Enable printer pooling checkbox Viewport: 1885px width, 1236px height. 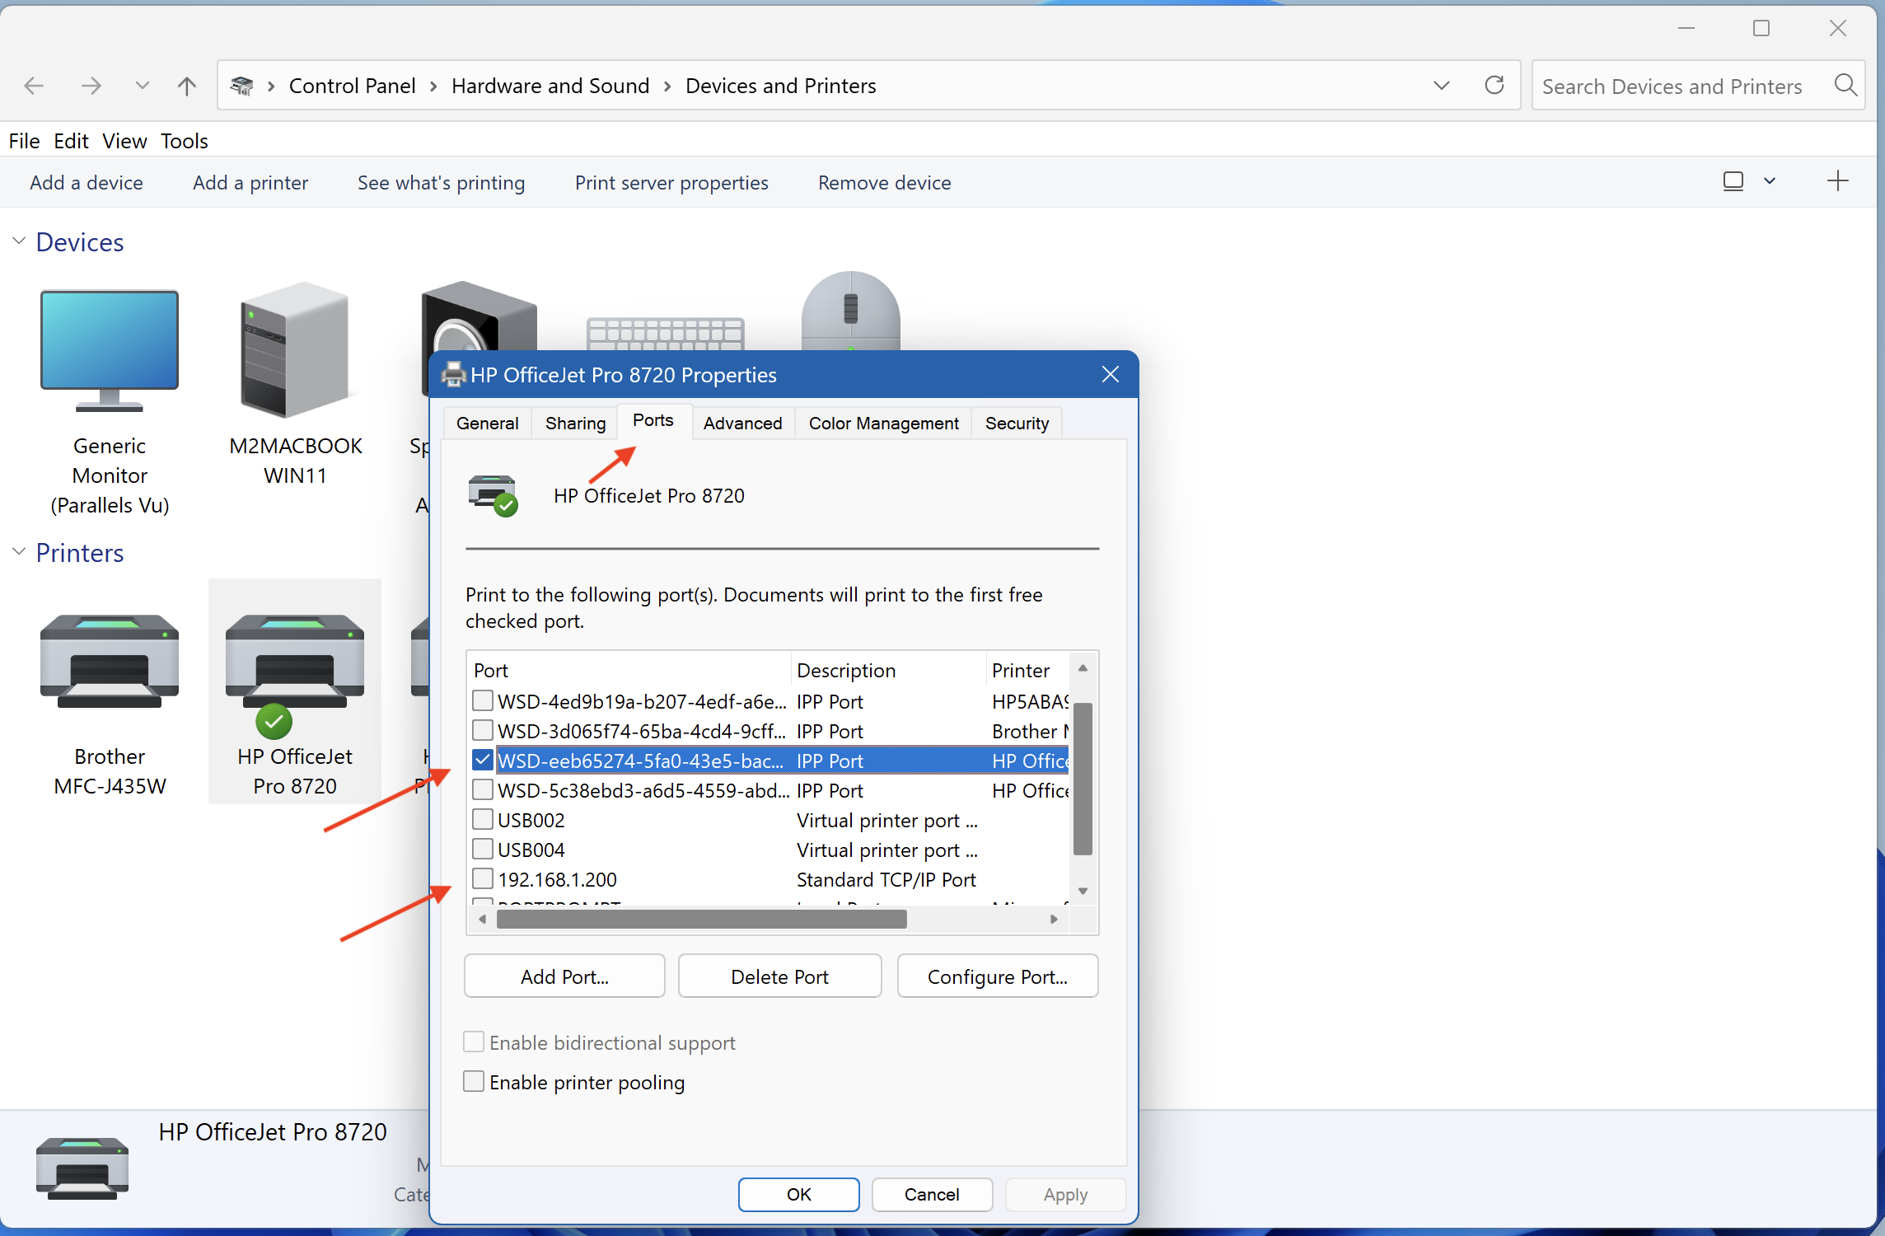(474, 1081)
